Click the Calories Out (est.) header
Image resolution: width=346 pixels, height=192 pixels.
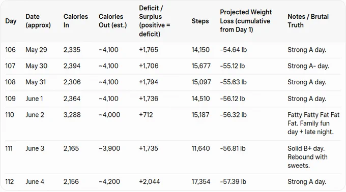[113, 21]
